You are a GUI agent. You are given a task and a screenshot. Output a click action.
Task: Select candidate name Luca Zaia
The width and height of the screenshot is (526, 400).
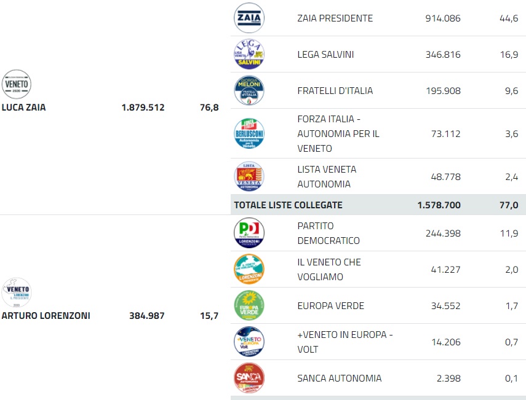[24, 108]
